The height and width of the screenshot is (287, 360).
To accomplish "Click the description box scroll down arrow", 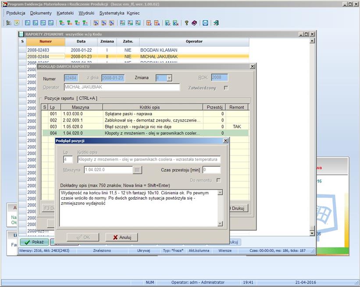I will [x=220, y=224].
